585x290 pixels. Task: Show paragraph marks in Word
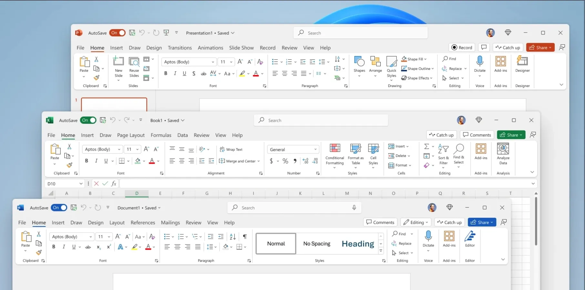pyautogui.click(x=245, y=237)
